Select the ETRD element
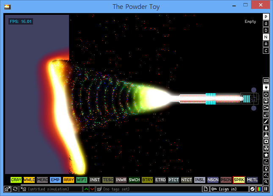Viewport: 273px width, 196px height. pyautogui.click(x=160, y=180)
